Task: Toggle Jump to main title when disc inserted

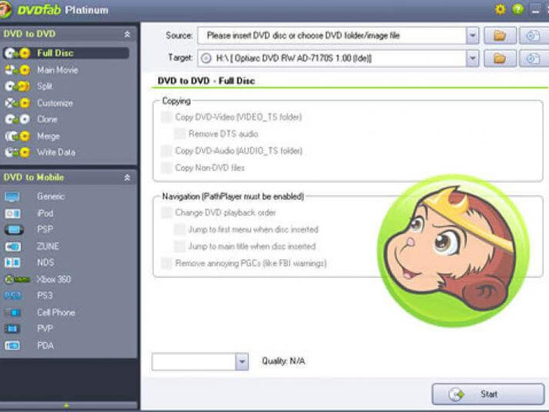Action: (x=180, y=246)
